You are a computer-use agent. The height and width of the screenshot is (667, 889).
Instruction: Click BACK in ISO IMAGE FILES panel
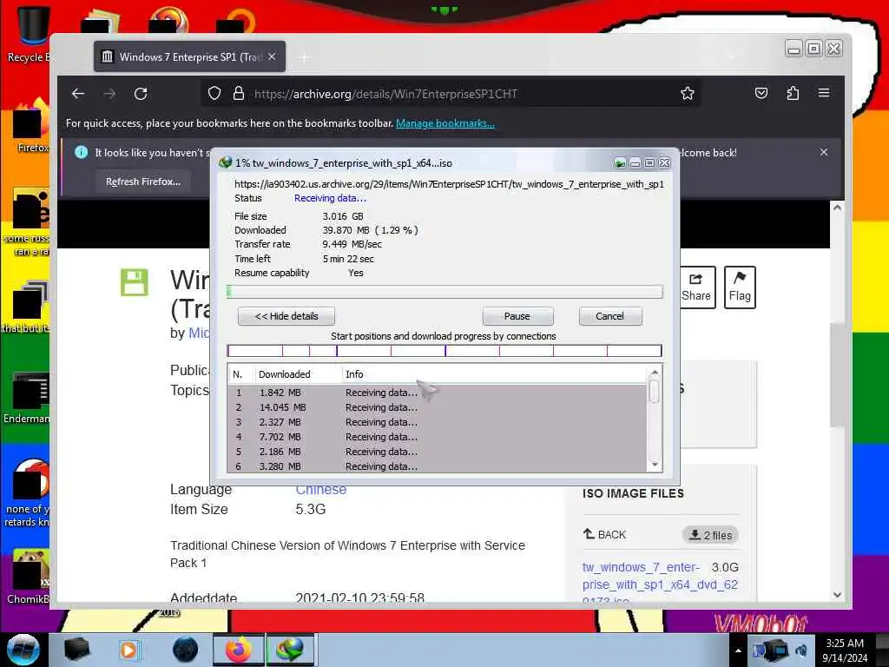[x=605, y=534]
